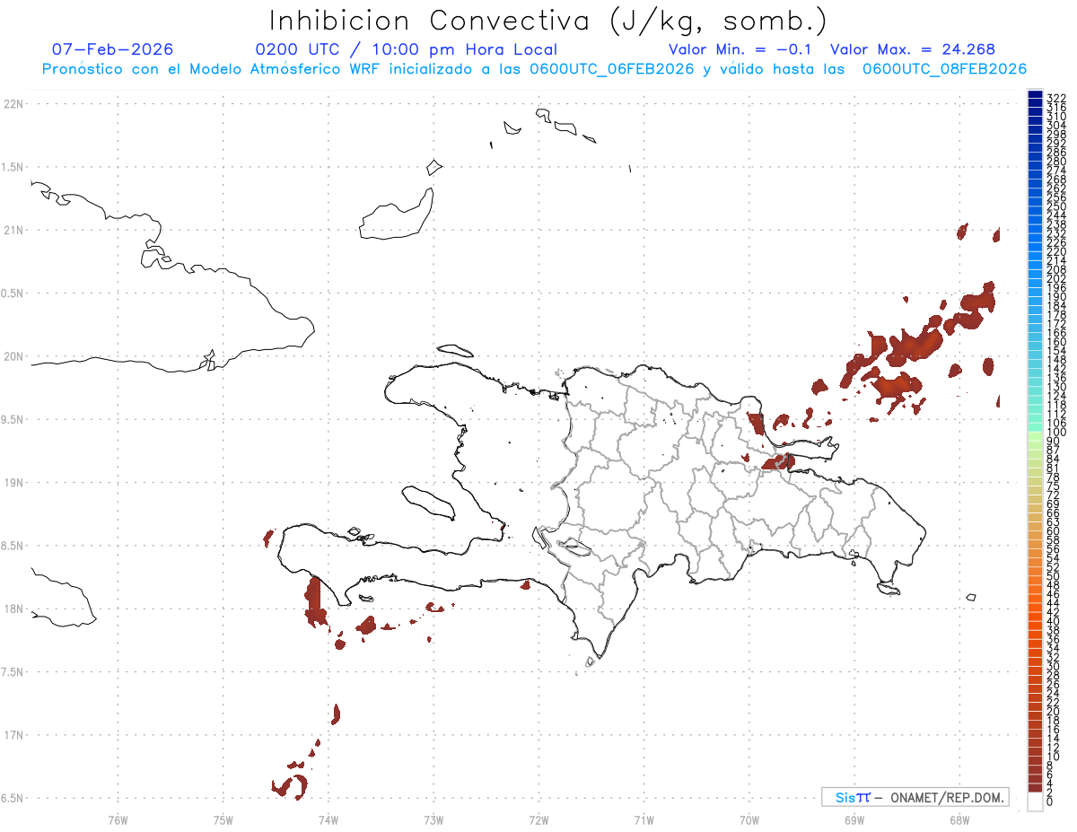Pick the dark blue 322 colorbar swatch

[1035, 95]
